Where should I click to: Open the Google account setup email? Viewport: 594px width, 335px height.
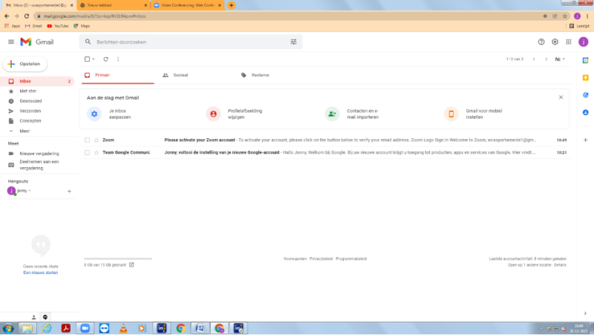coord(325,153)
